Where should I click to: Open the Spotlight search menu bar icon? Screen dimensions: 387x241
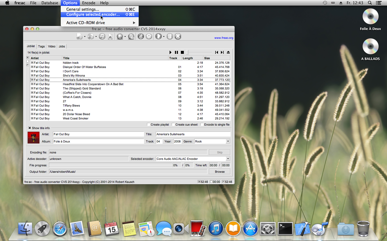[370, 3]
